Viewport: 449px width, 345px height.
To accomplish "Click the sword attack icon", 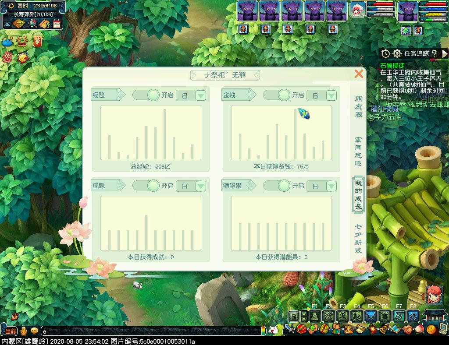I will (289, 329).
